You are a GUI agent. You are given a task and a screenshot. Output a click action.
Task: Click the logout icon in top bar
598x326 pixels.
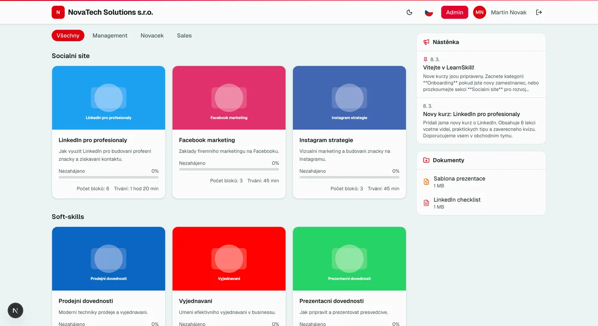[x=539, y=12]
